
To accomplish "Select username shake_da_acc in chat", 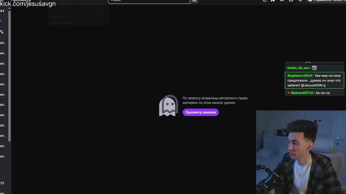I will pyautogui.click(x=299, y=68).
